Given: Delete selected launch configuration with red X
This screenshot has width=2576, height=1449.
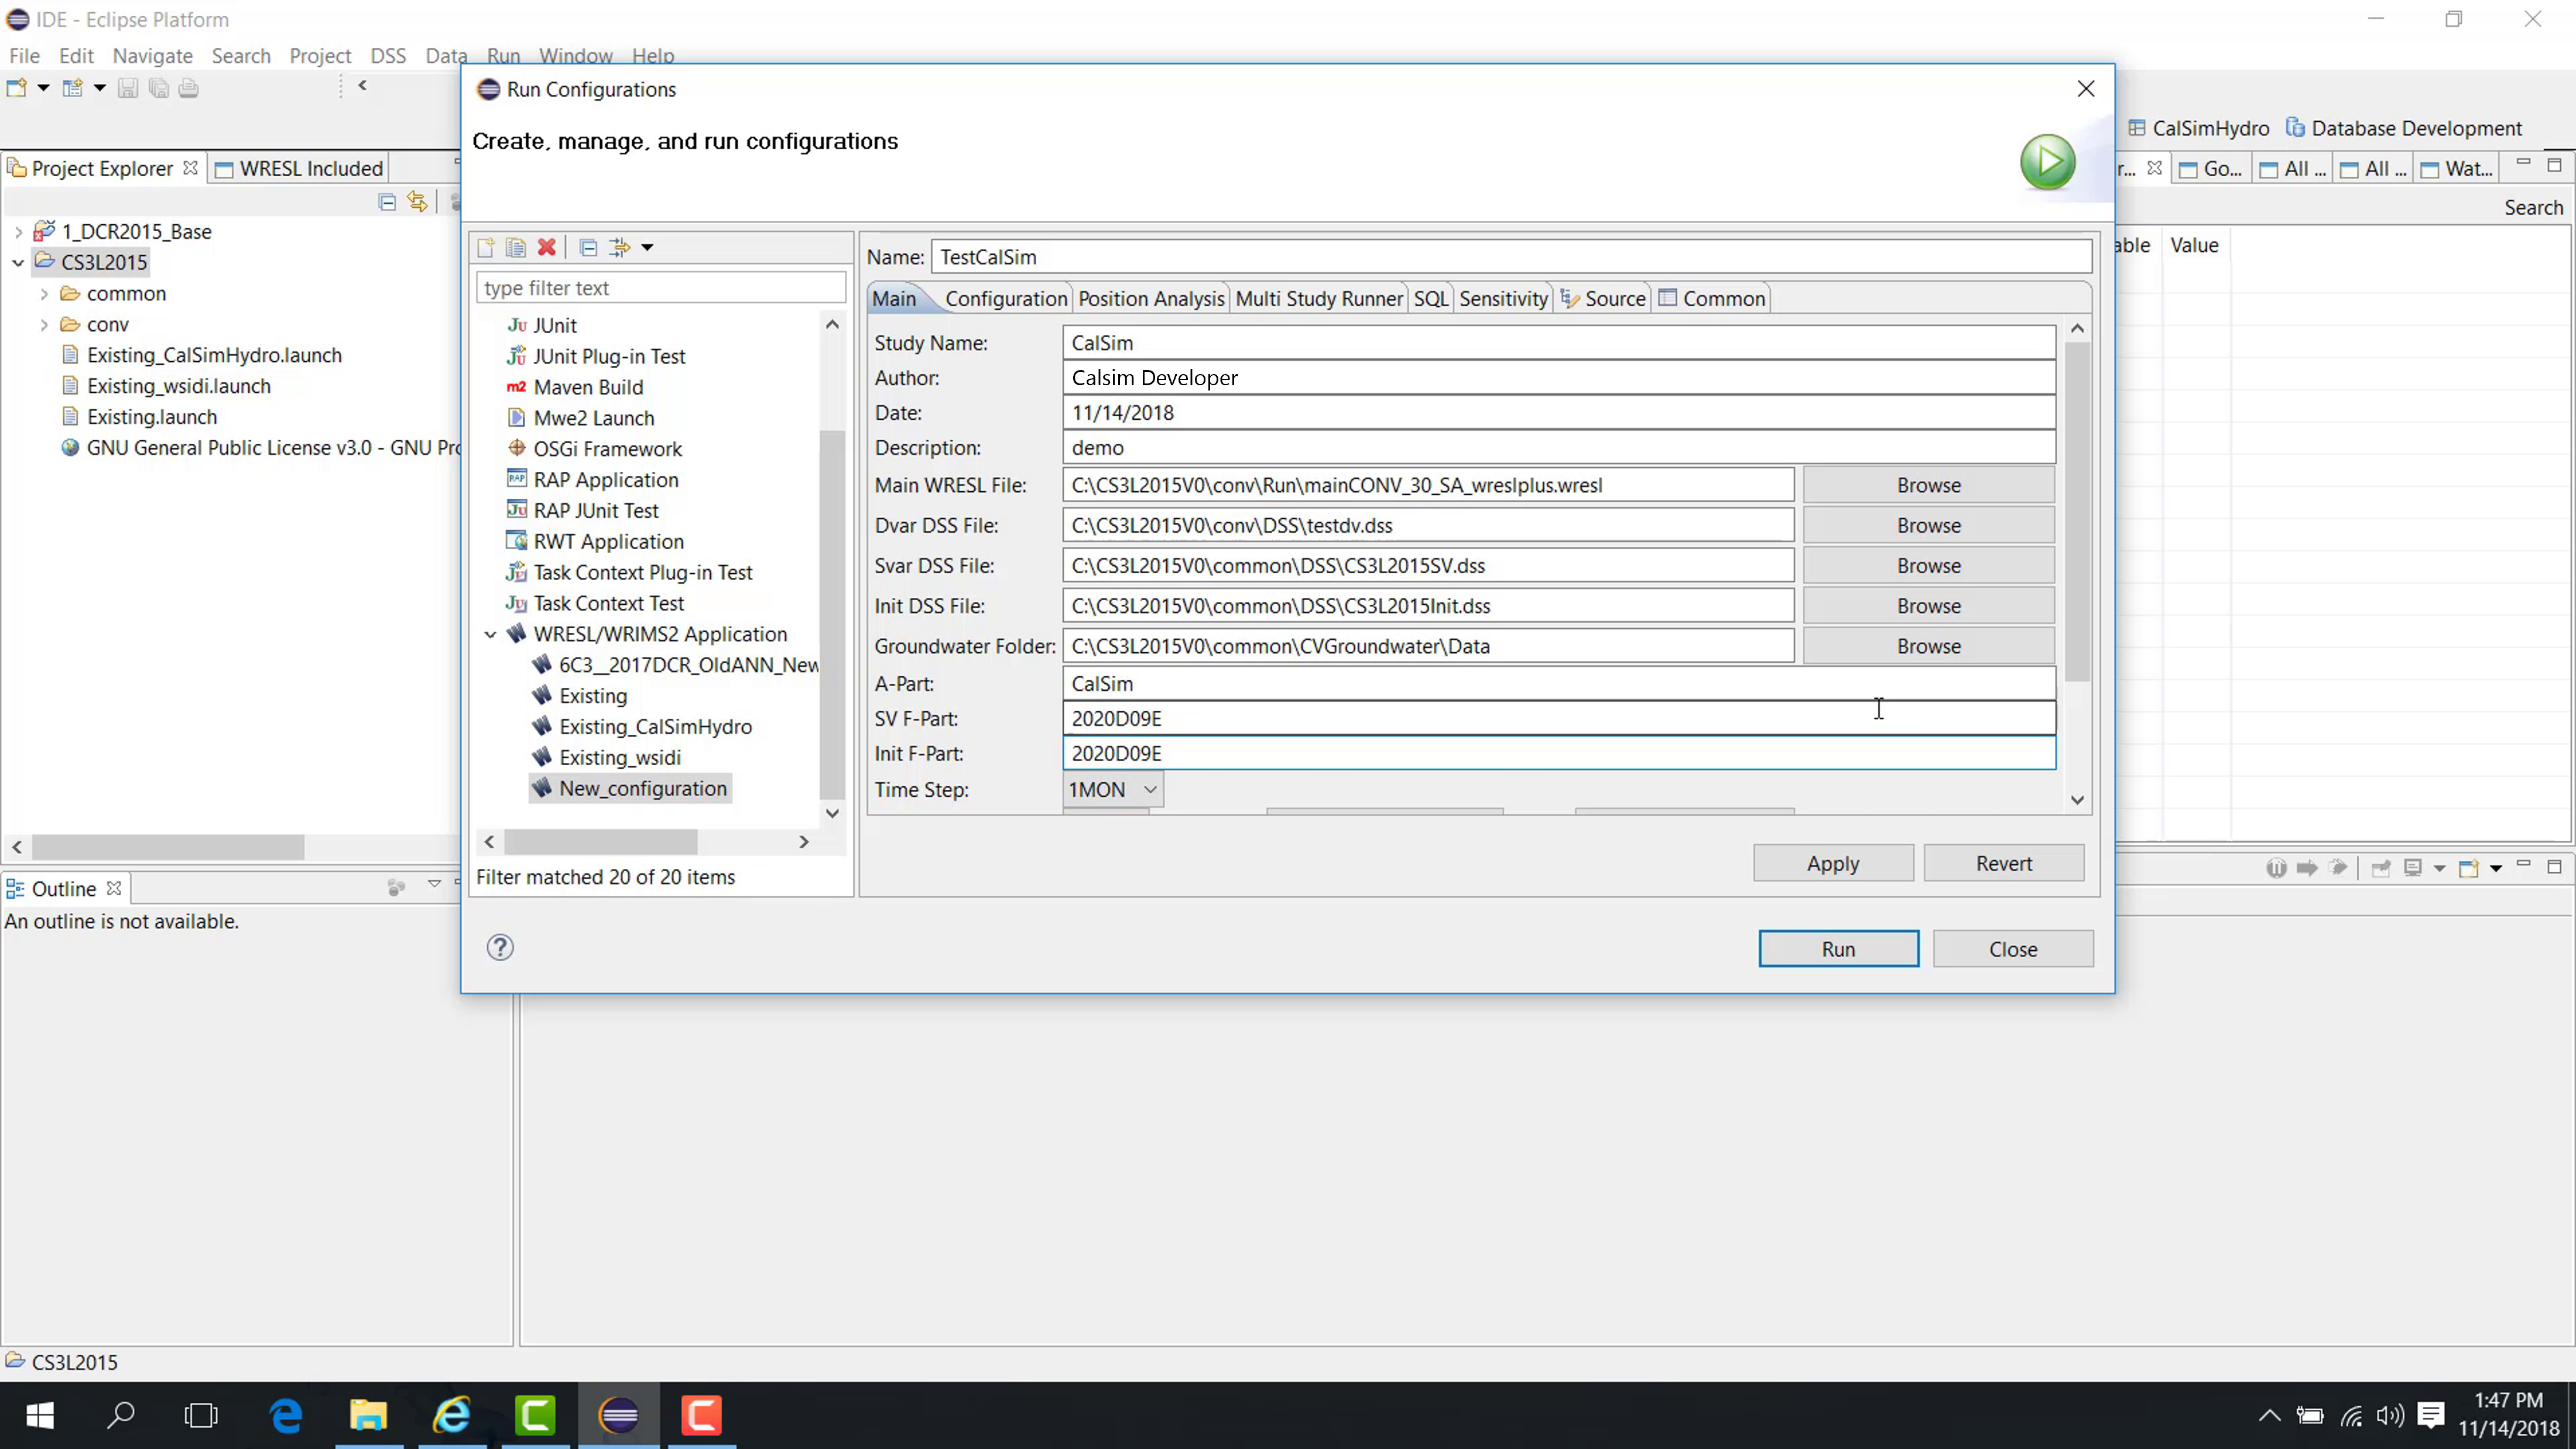Looking at the screenshot, I should click(546, 247).
